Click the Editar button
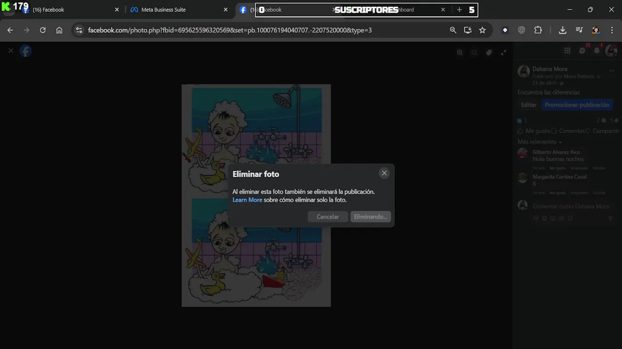Viewport: 622px width, 349px height. (x=529, y=105)
